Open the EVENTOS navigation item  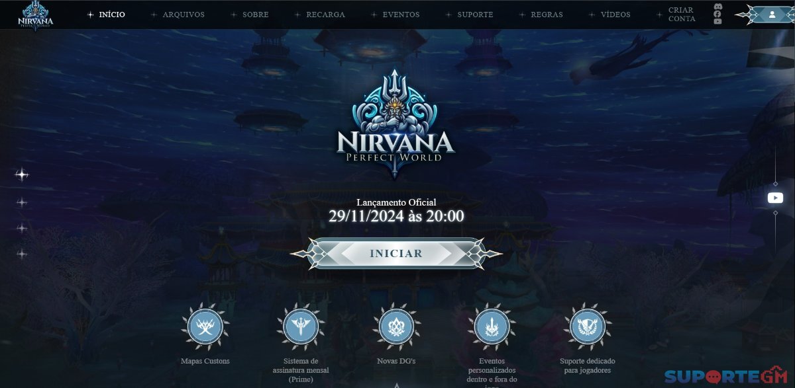401,15
